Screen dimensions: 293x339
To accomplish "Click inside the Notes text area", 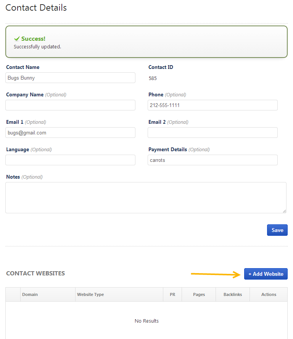I will coord(146,197).
